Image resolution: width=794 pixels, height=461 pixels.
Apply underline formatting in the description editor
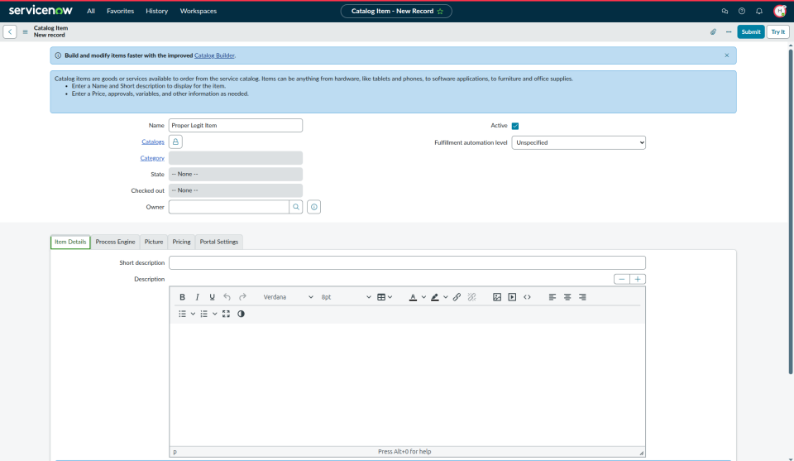[213, 297]
